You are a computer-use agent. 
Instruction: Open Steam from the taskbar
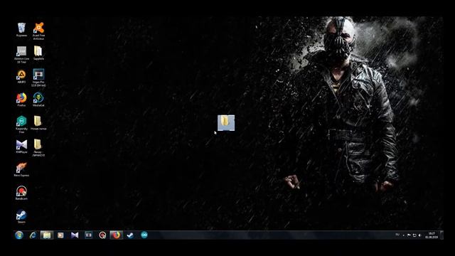pos(130,235)
